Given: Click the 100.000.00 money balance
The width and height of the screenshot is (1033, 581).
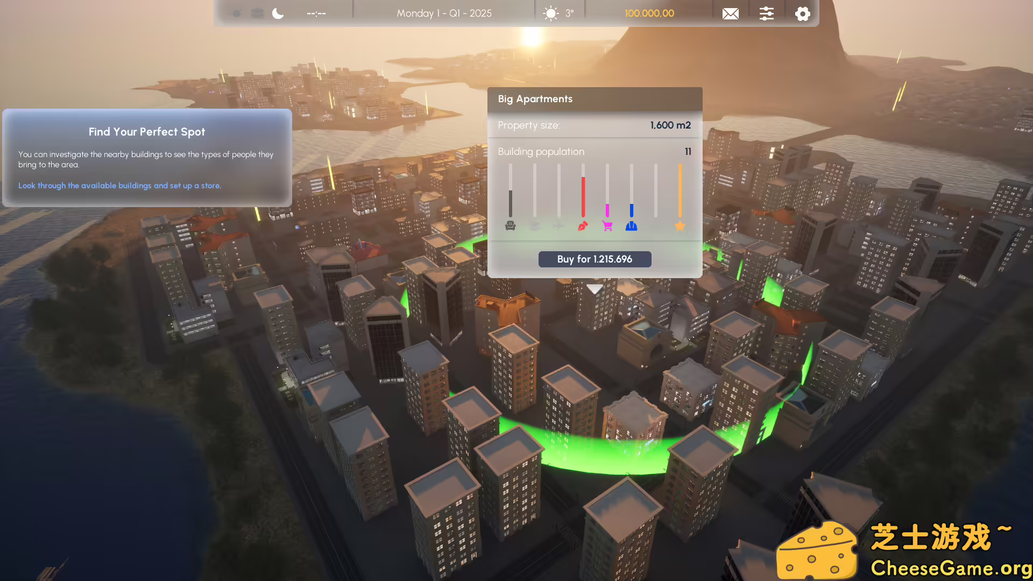Looking at the screenshot, I should pyautogui.click(x=649, y=13).
